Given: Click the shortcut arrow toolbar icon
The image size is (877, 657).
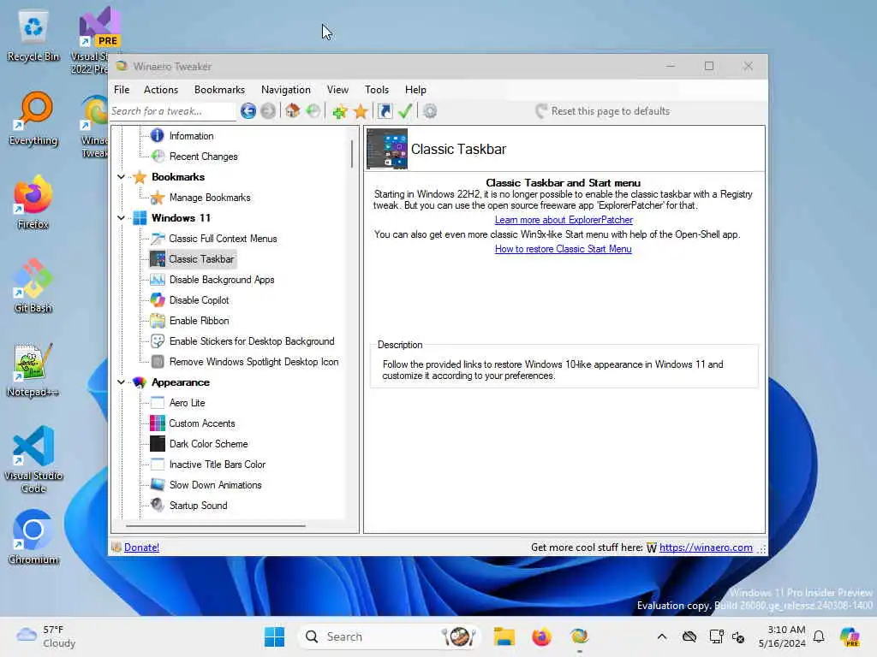Looking at the screenshot, I should click(x=385, y=111).
